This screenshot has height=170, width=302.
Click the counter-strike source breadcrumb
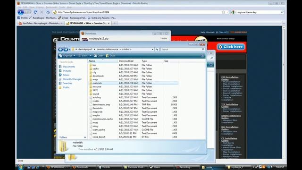(107, 49)
